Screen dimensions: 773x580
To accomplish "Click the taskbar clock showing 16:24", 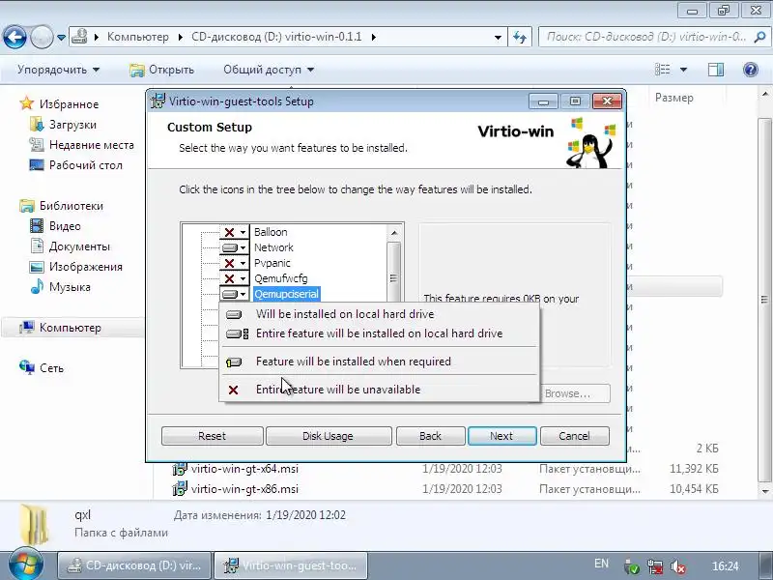I will (726, 566).
